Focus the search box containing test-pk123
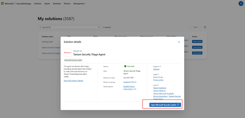 click(70, 27)
